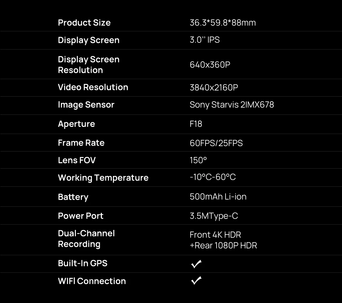Click the 36.3*59.8*88mm size value
This screenshot has height=303, width=342.
pyautogui.click(x=223, y=23)
